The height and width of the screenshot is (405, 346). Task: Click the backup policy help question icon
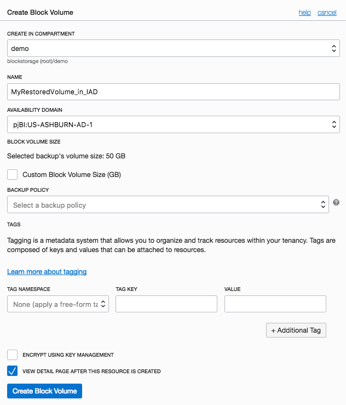336,202
